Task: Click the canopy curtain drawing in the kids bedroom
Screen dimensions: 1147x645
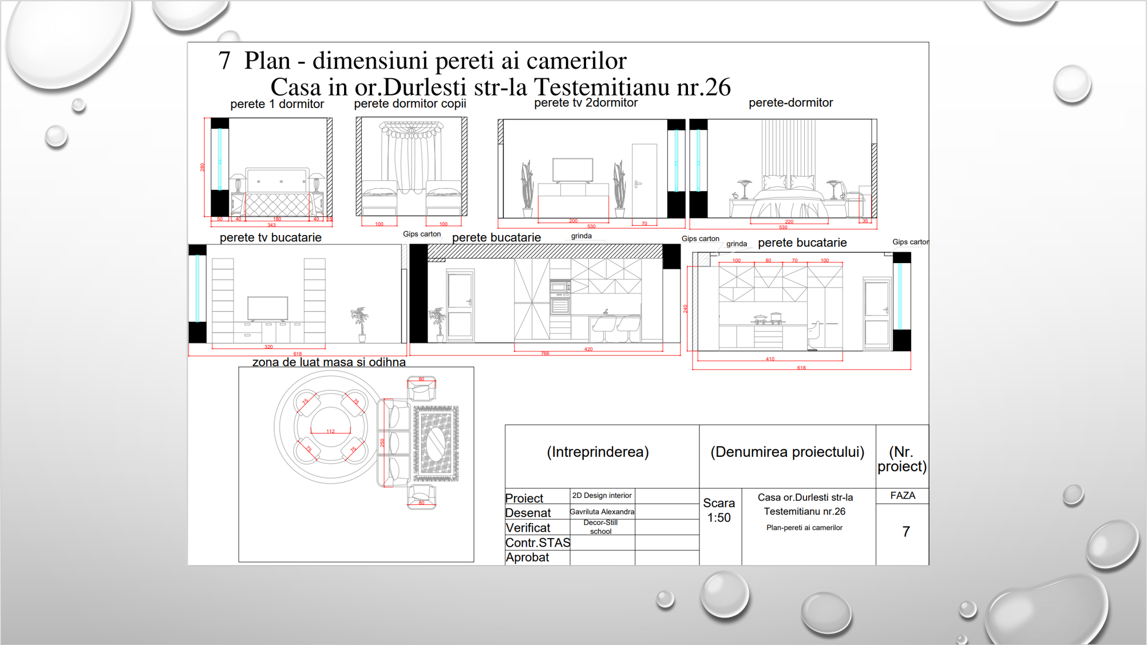Action: tap(412, 157)
